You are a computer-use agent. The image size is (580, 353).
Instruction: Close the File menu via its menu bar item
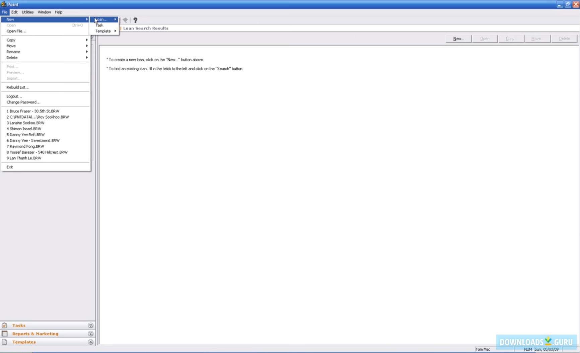pos(4,12)
